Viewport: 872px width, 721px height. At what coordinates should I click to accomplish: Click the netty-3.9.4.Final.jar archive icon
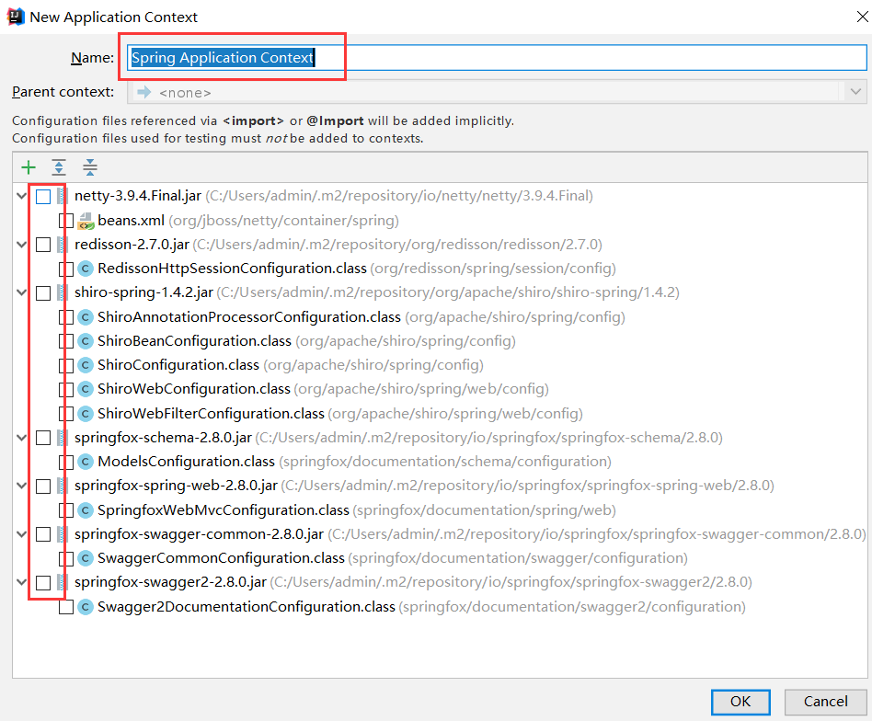pyautogui.click(x=63, y=196)
